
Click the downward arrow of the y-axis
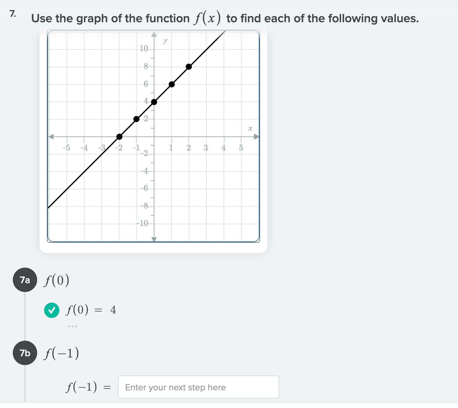coord(154,239)
